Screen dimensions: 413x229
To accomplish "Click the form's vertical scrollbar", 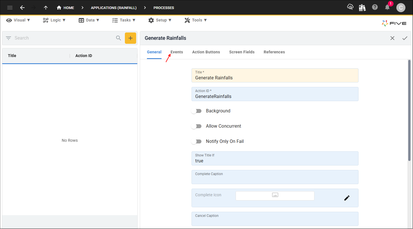I will point(409,110).
